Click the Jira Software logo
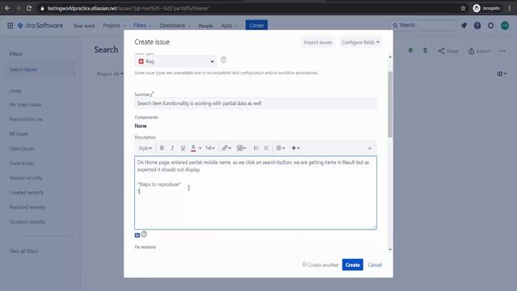This screenshot has width=517, height=291. coord(40,25)
